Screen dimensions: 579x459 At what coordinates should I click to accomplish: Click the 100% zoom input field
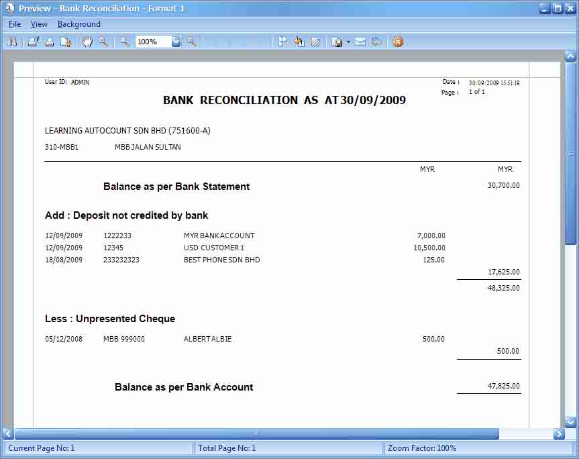(153, 42)
